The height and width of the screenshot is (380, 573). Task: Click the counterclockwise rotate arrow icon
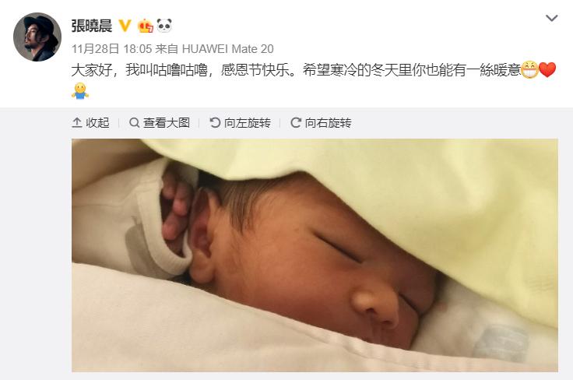point(215,123)
